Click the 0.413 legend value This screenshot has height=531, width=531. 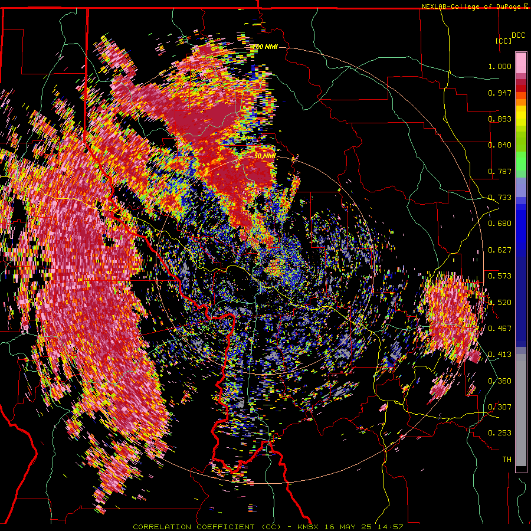tap(500, 355)
